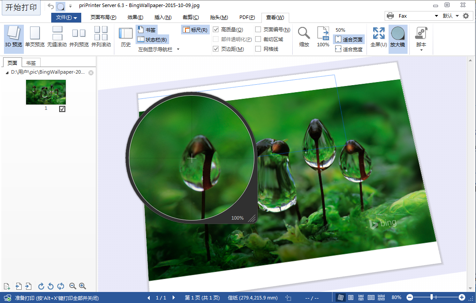
Task: Click rotate clockwise icon in bottom panel
Action: pos(41,286)
